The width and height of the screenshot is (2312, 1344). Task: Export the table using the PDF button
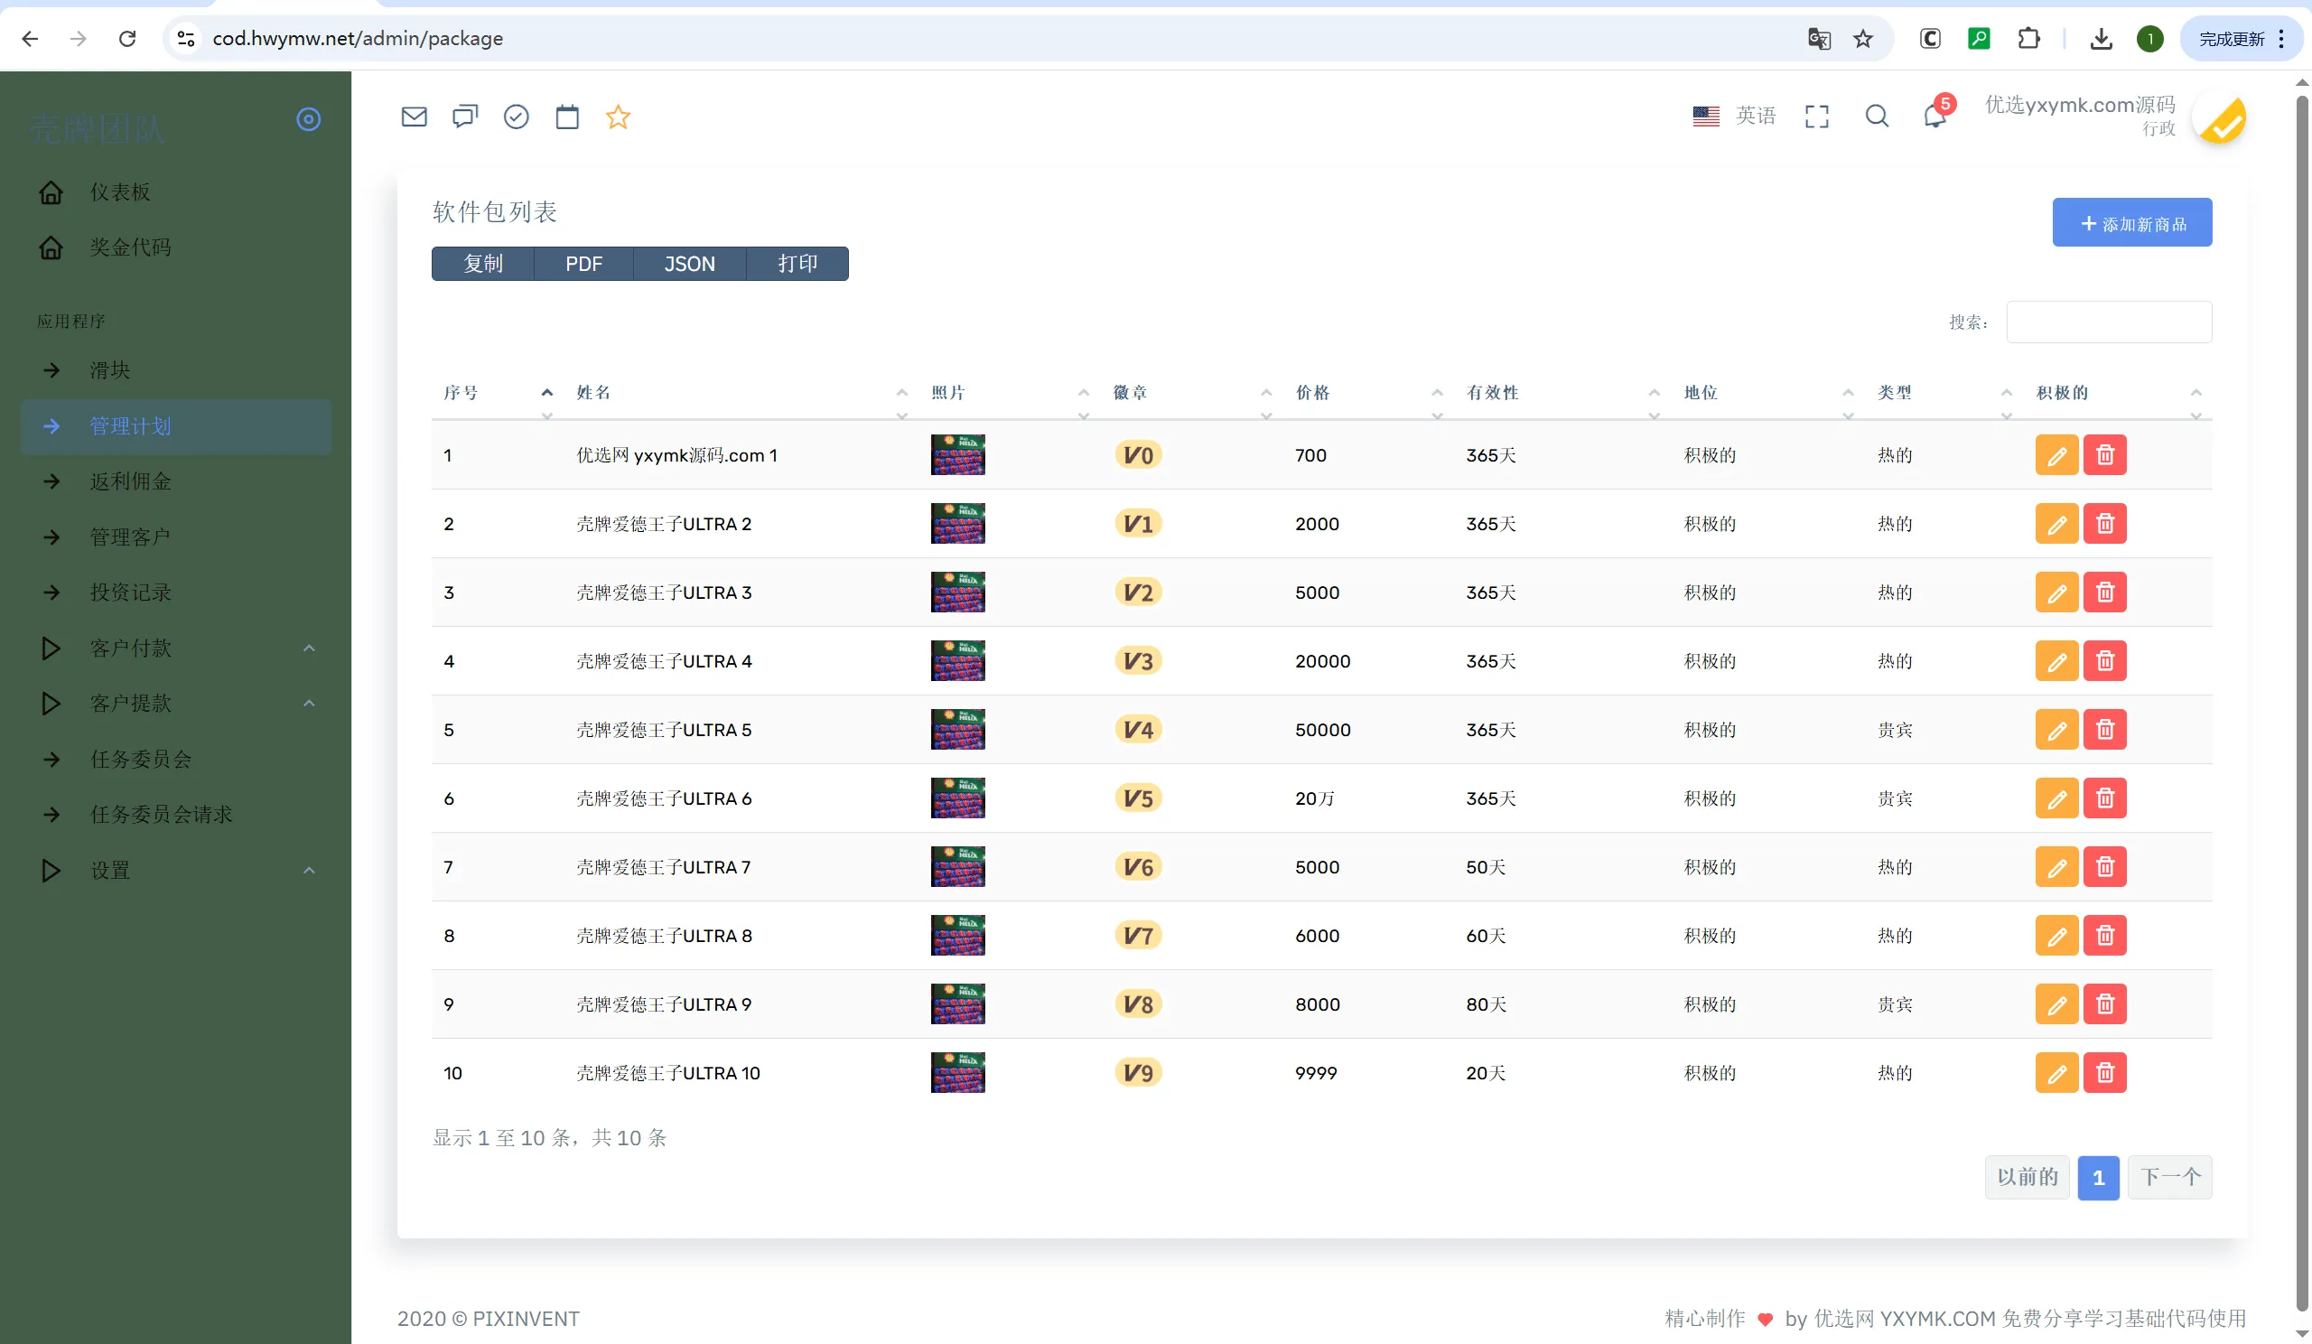point(583,264)
